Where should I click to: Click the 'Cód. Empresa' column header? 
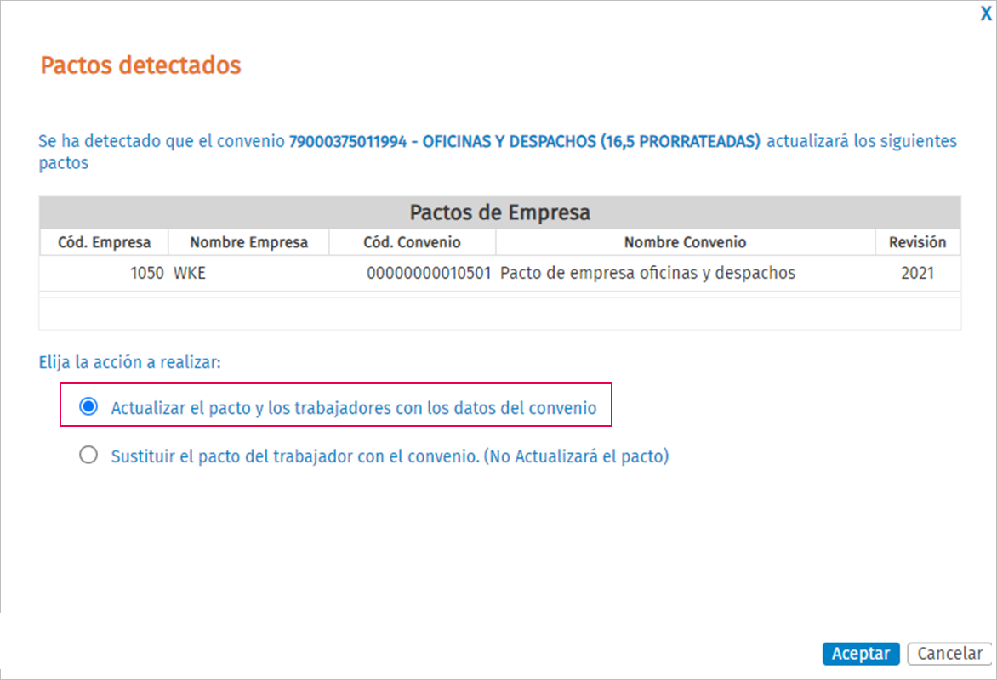105,242
